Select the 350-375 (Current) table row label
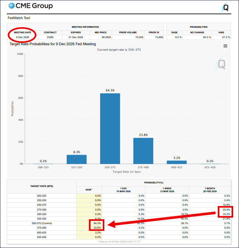 point(42,223)
